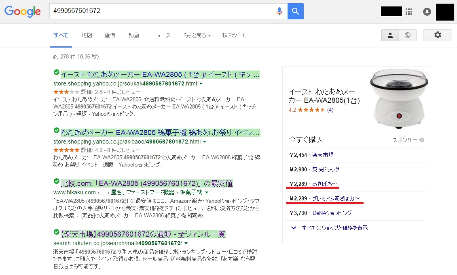The image size is (457, 275).
Task: Open dropdown arrow after akibaoo yahoo URL
Action: click(x=205, y=142)
